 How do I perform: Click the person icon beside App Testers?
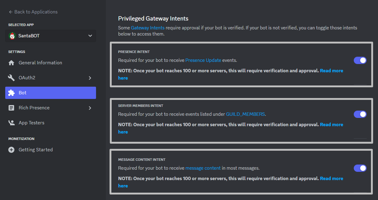tap(11, 123)
